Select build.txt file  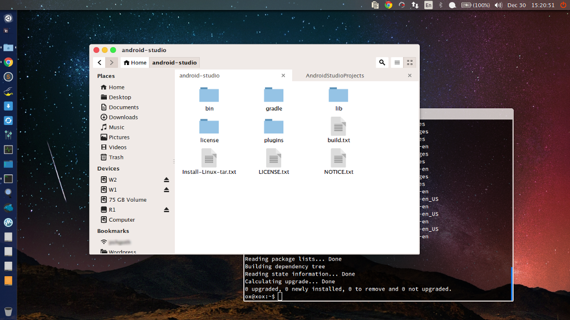click(x=338, y=130)
